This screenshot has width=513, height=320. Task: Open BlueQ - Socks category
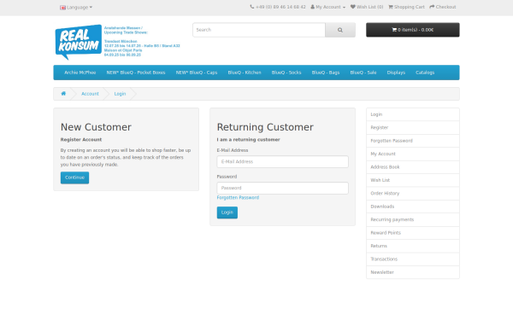pos(286,73)
